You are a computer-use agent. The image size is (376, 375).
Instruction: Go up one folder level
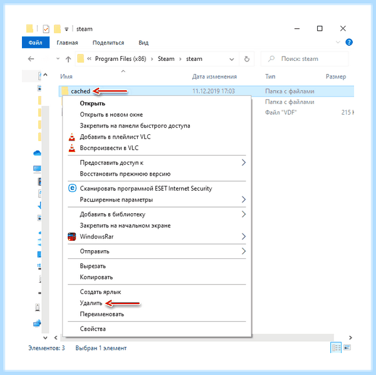click(68, 59)
